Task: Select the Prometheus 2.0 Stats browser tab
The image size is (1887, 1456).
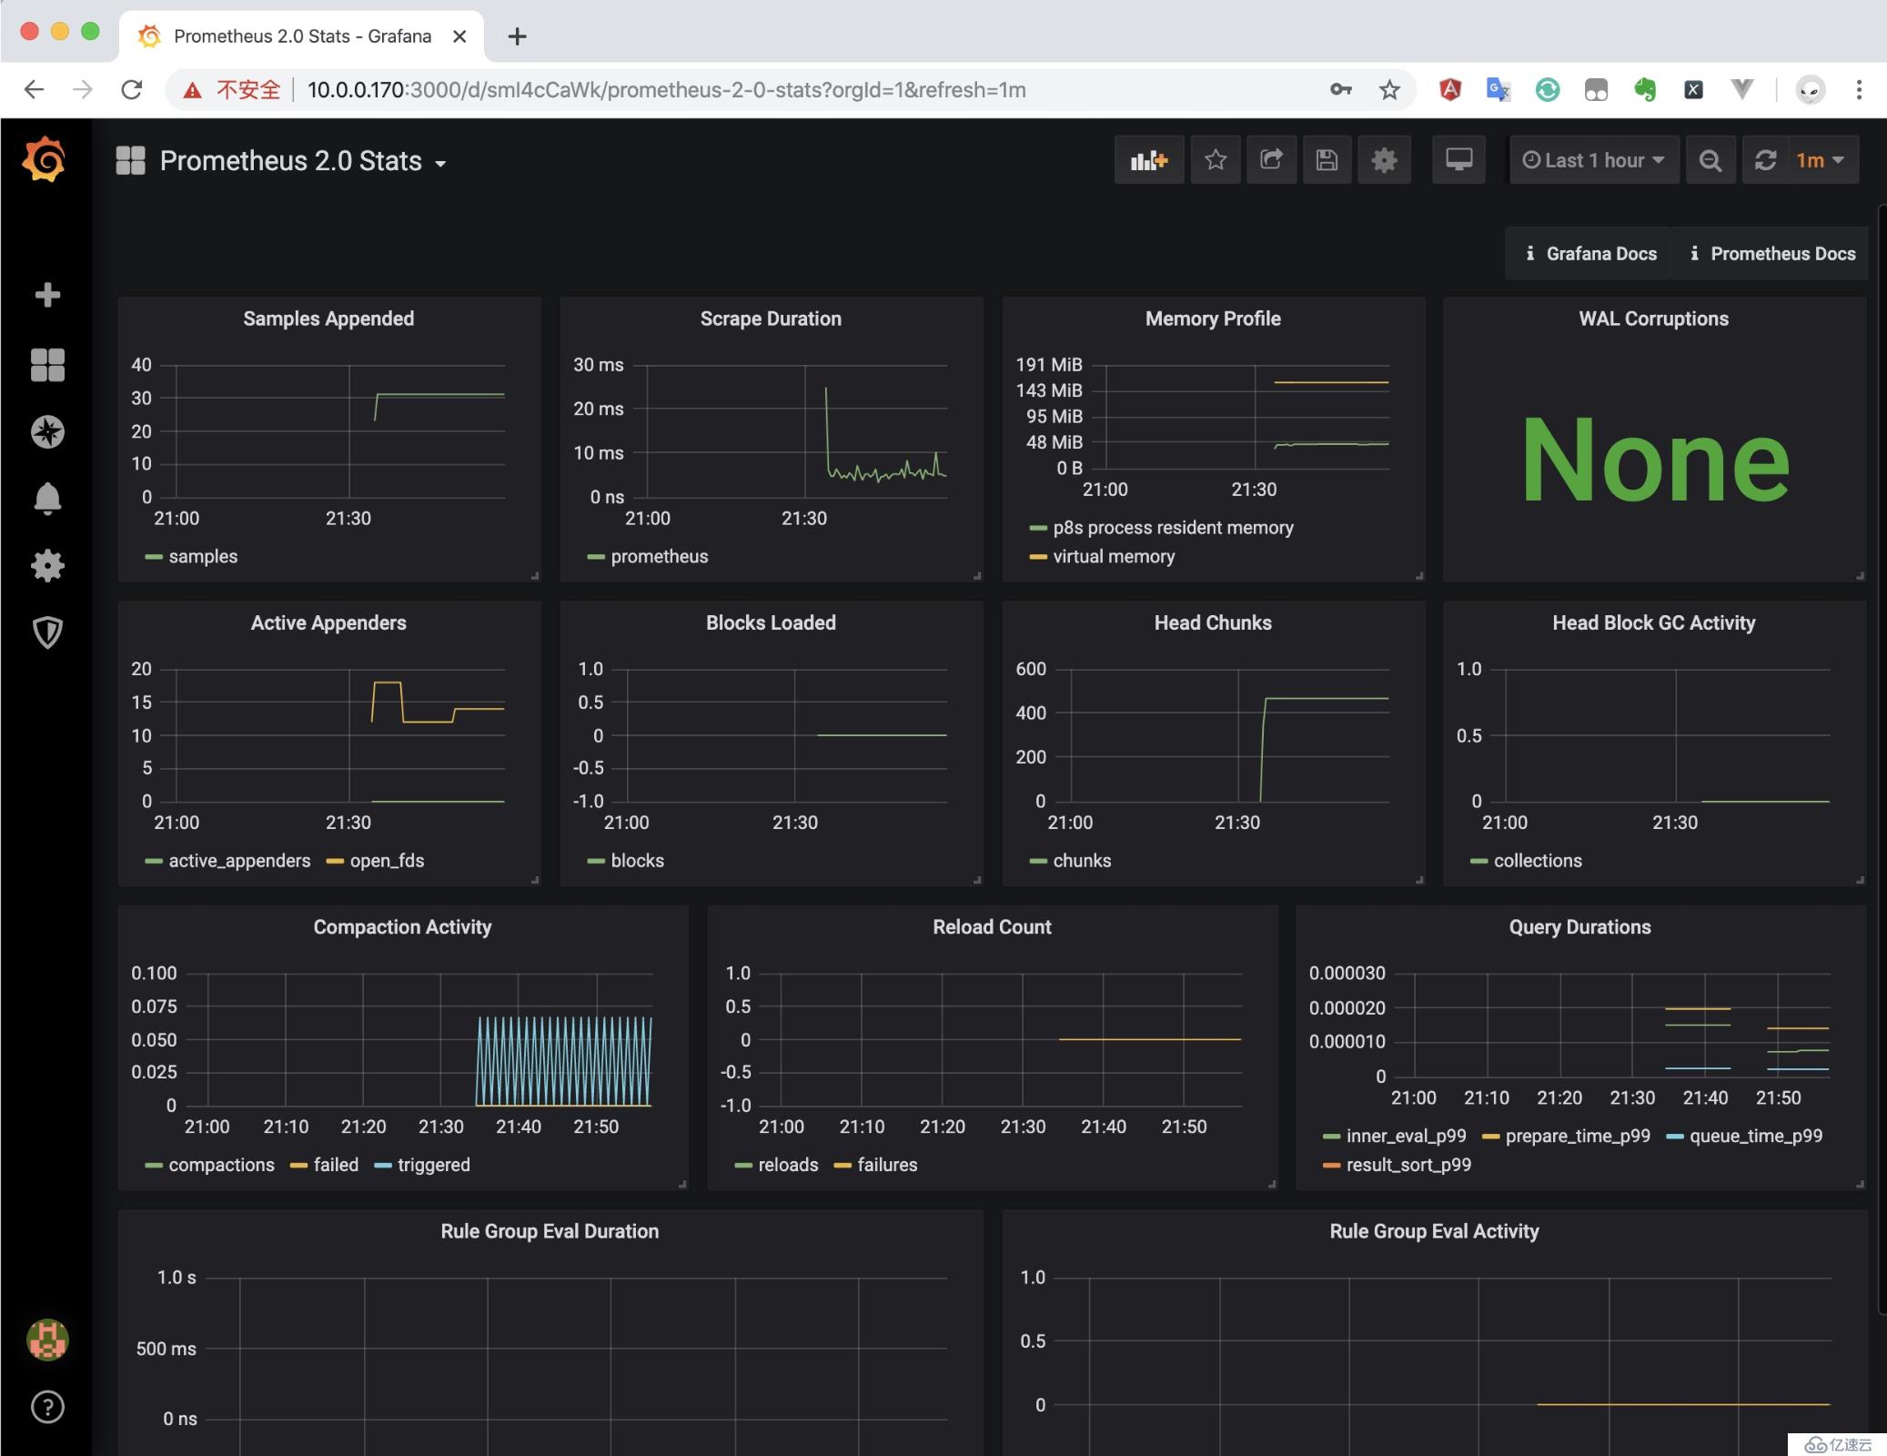Action: [x=301, y=36]
